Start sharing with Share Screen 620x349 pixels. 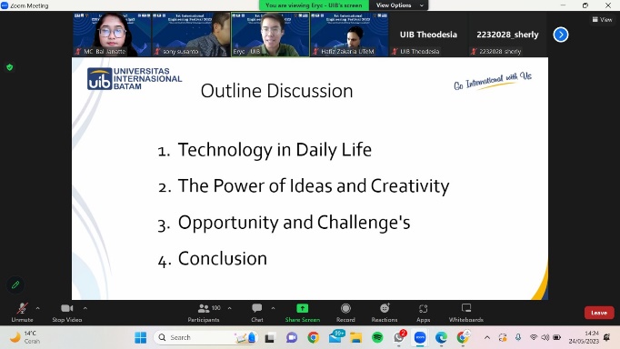tap(302, 313)
